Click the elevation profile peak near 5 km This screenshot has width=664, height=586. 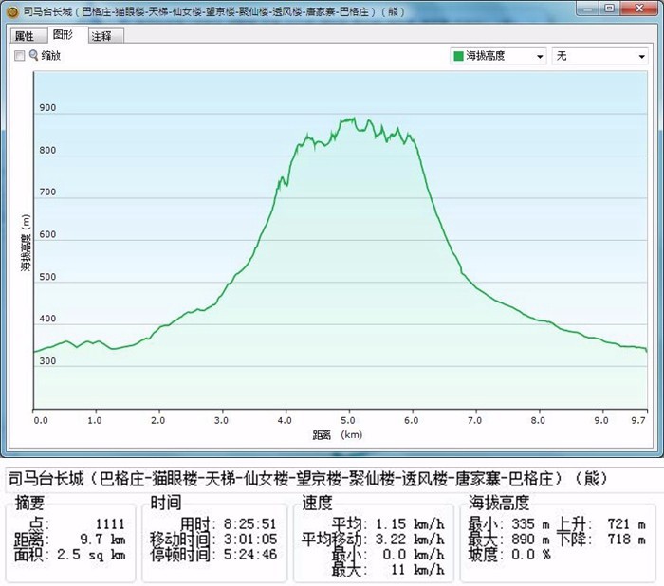tap(354, 119)
